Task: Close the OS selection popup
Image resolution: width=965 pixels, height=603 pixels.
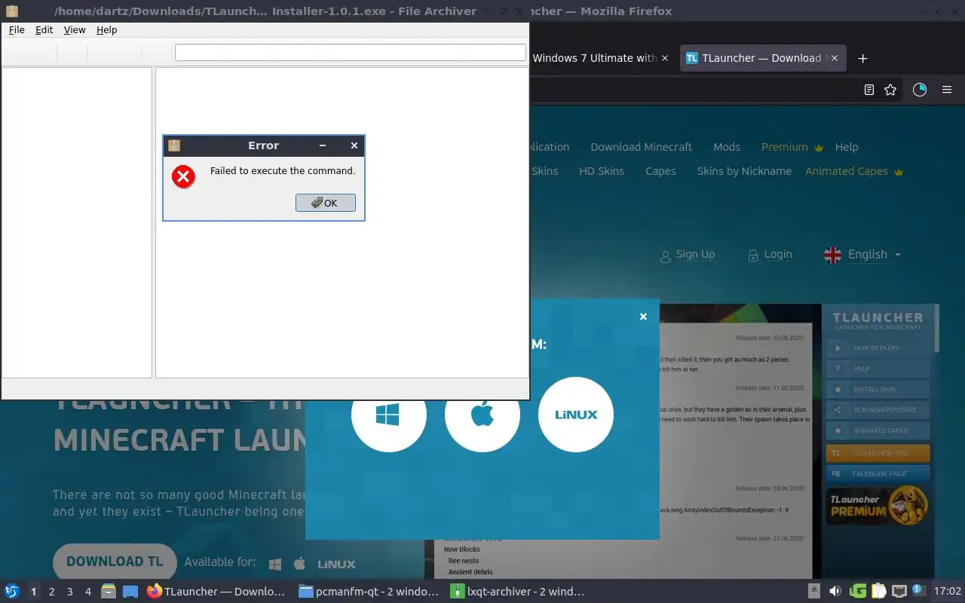Action: coord(643,317)
